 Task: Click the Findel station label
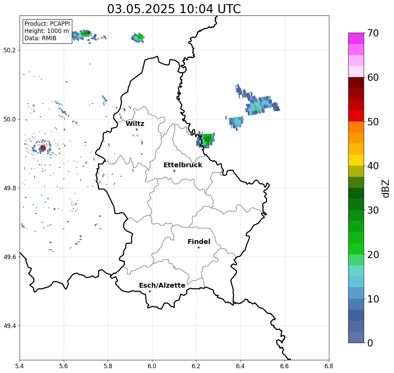tap(199, 242)
